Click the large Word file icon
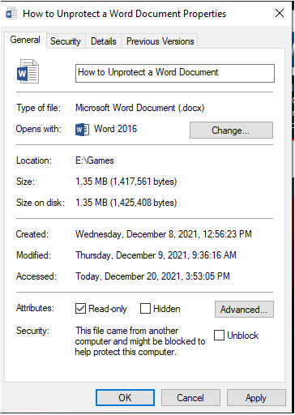Viewport: 295px width, 415px height. [x=28, y=71]
